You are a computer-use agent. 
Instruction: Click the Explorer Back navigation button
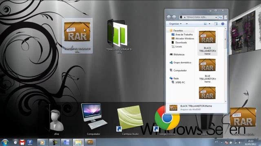coord(168,17)
